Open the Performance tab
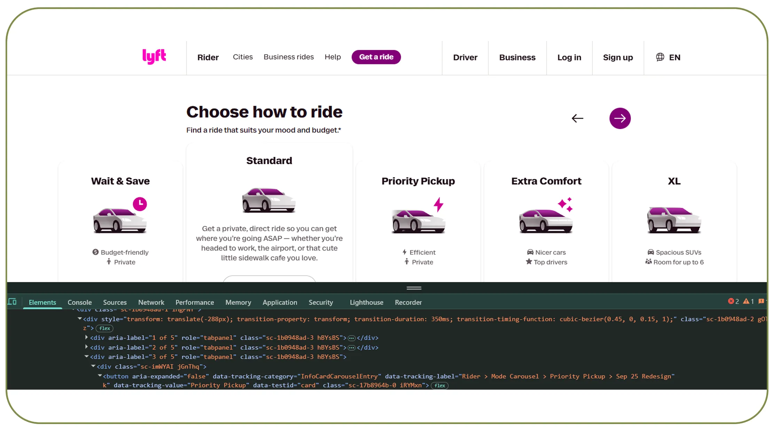The height and width of the screenshot is (431, 774). click(x=195, y=302)
